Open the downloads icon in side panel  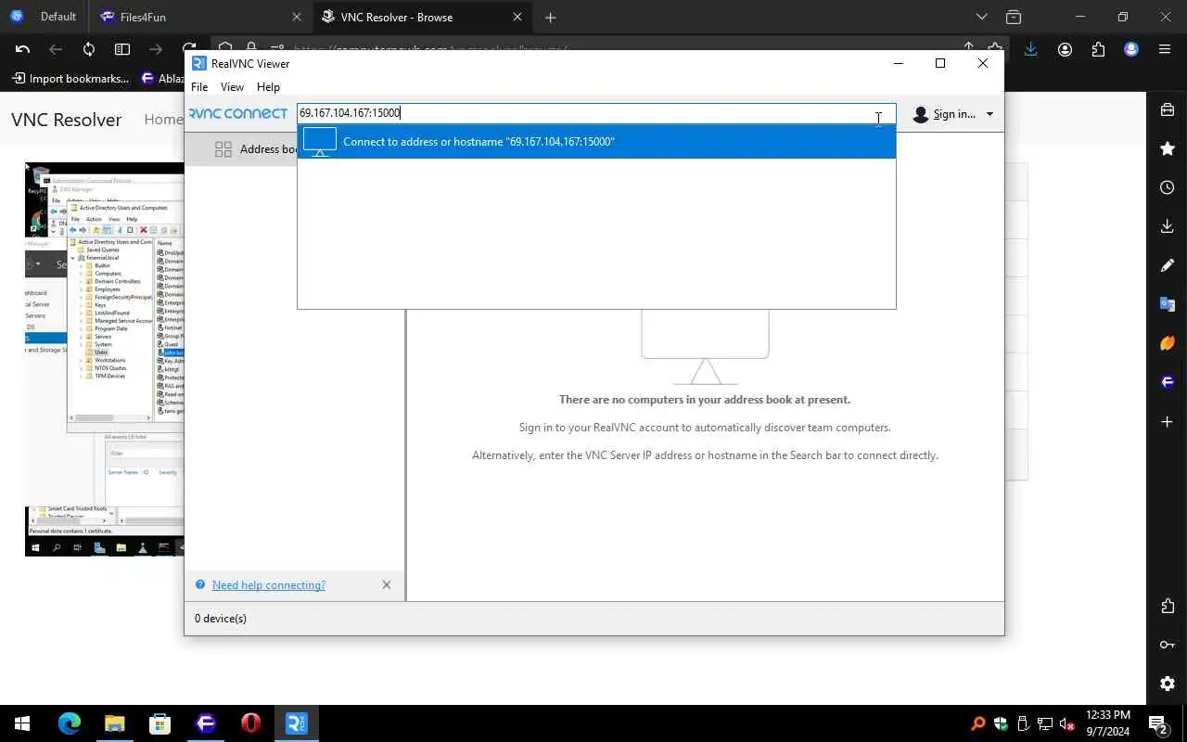[x=1168, y=226]
